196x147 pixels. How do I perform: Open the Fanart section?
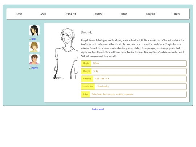click(x=124, y=14)
